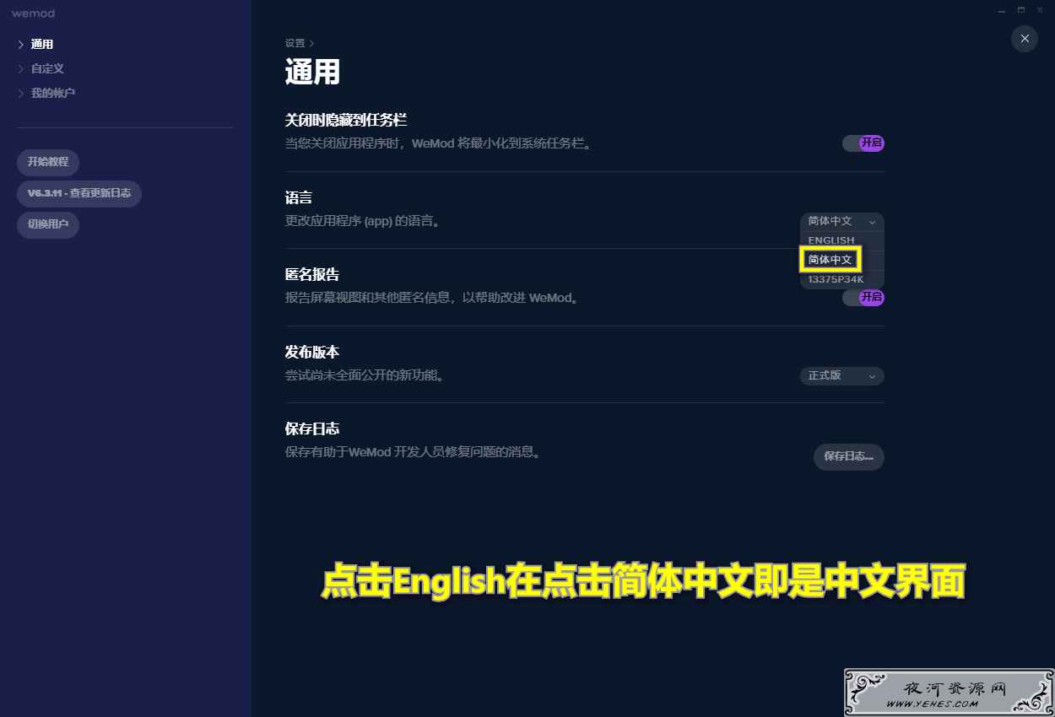Screen dimensions: 1055x717
Task: Choose 13375P34K in the language list
Action: coord(841,279)
